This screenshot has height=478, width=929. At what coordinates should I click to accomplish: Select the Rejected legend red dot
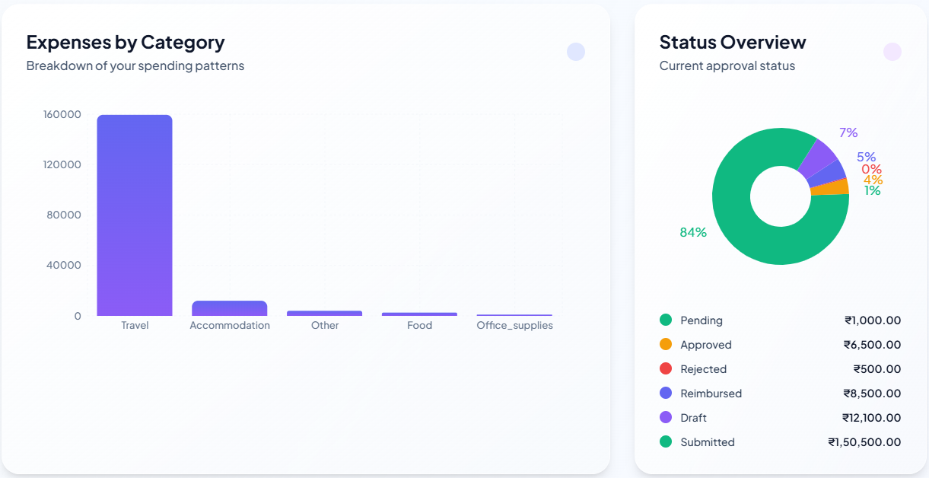coord(666,369)
